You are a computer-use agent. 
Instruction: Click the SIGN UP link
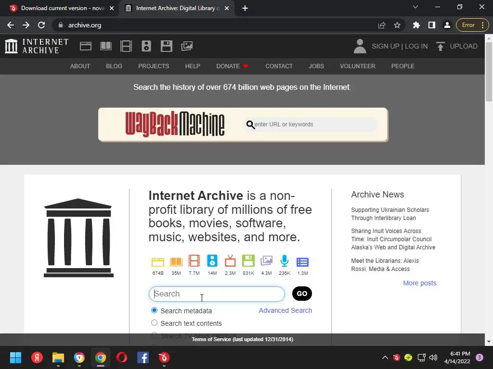386,46
